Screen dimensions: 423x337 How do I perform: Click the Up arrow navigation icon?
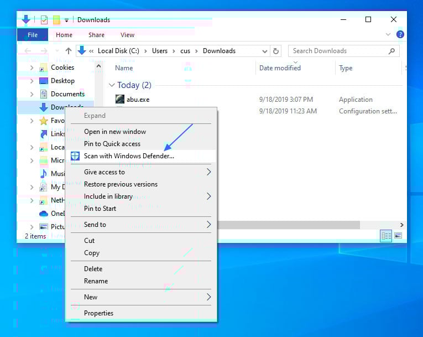click(x=69, y=51)
